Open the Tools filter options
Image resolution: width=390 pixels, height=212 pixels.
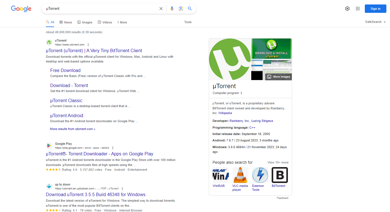pyautogui.click(x=188, y=22)
